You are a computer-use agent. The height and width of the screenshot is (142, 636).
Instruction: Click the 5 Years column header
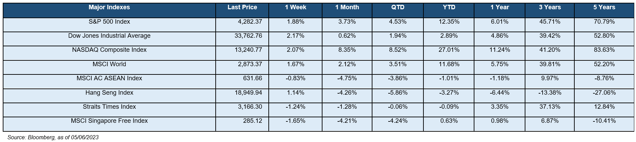pos(604,7)
